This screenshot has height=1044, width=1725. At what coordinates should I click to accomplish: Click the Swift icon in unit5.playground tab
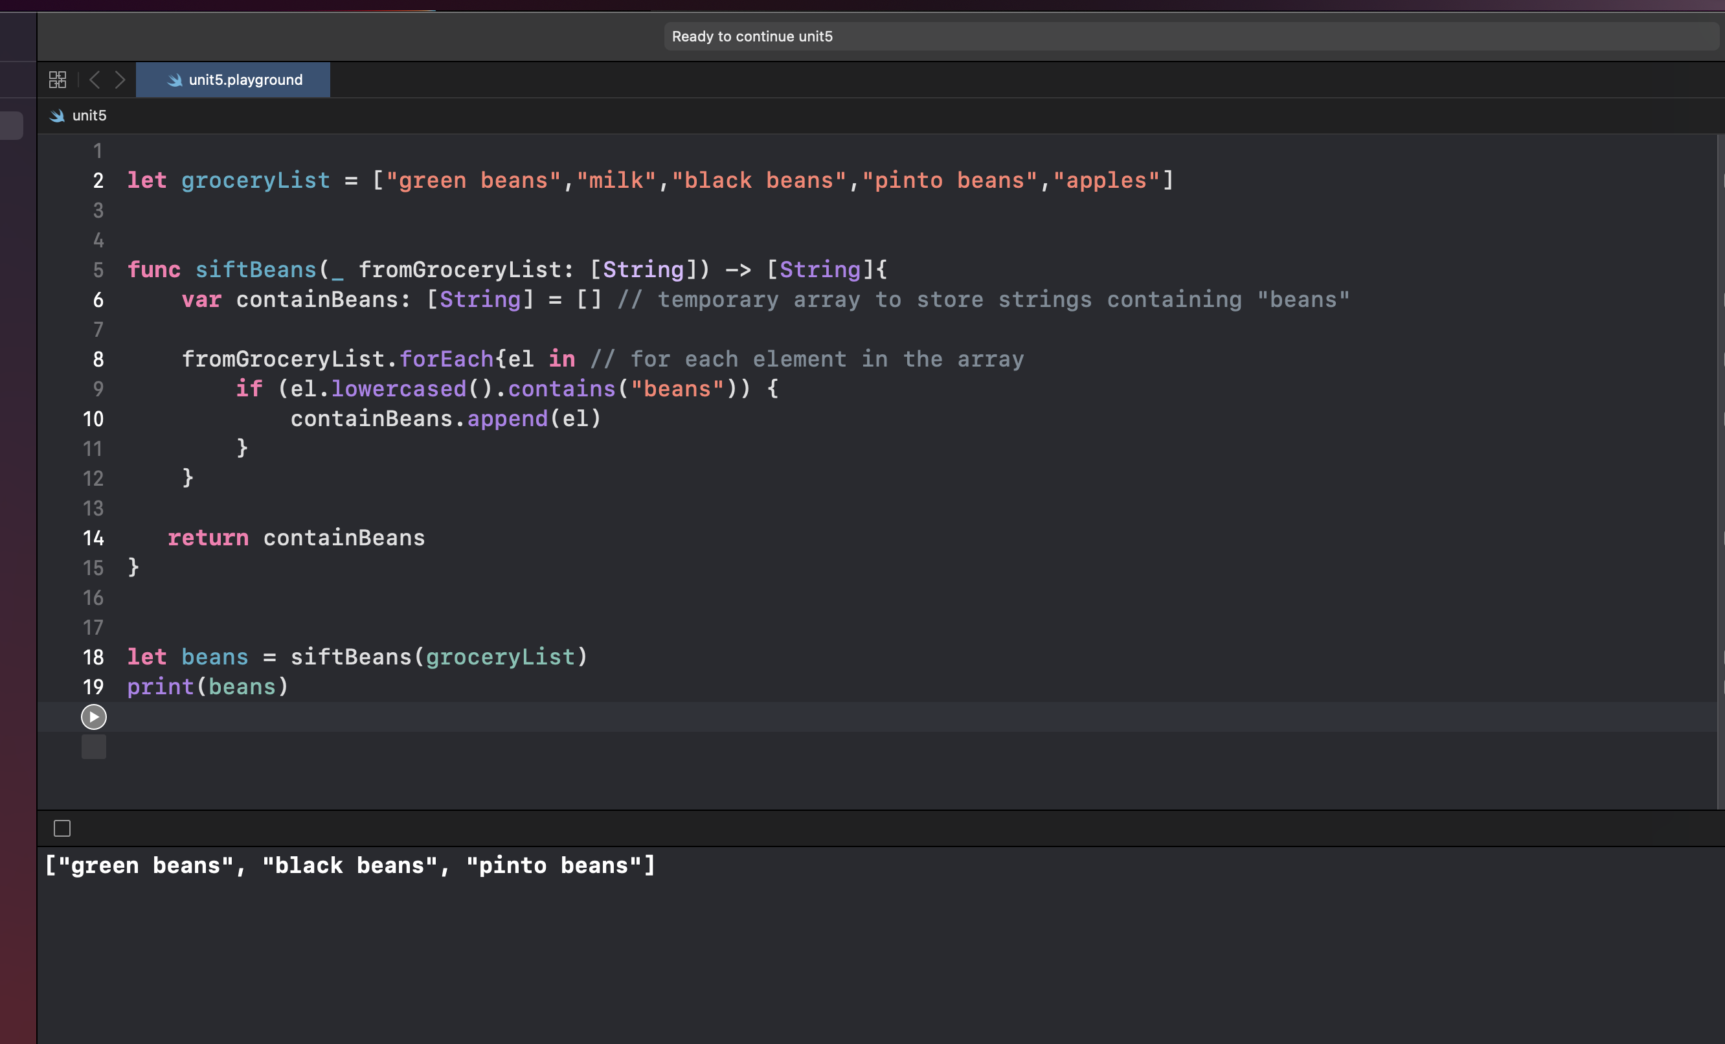(174, 80)
